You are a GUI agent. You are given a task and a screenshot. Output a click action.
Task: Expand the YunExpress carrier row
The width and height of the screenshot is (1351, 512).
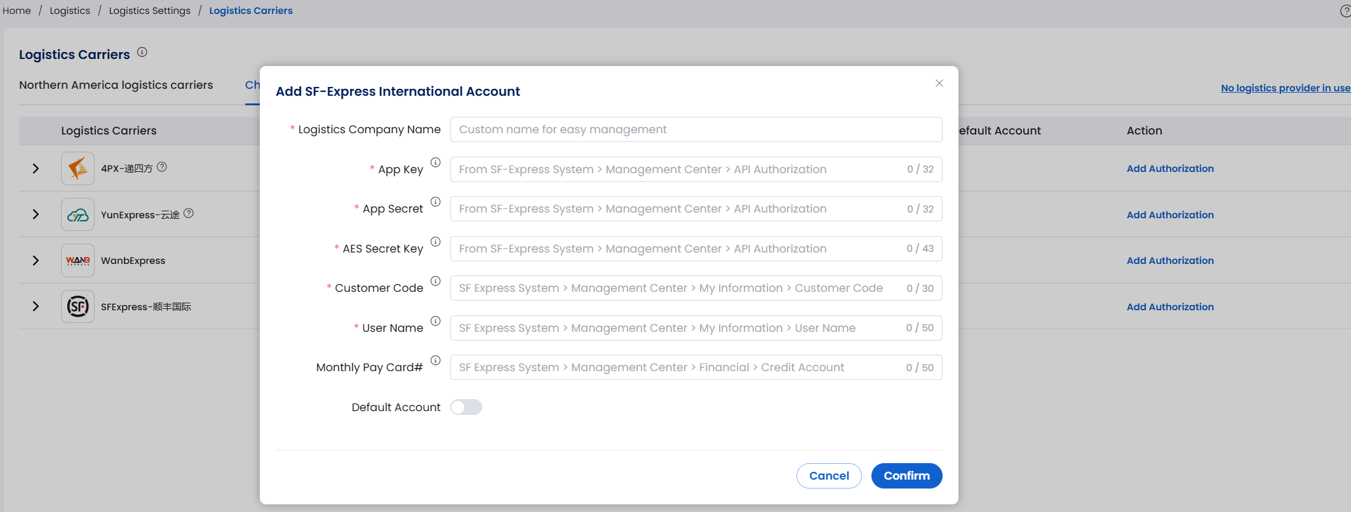36,214
